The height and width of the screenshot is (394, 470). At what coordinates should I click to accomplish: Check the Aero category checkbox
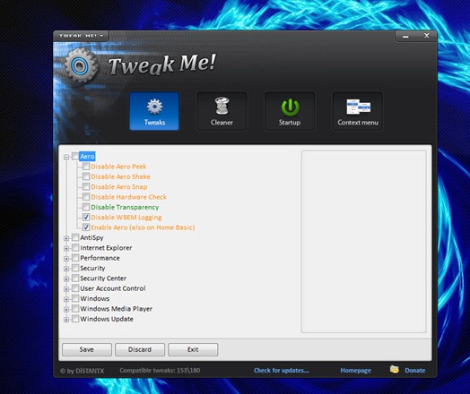75,156
